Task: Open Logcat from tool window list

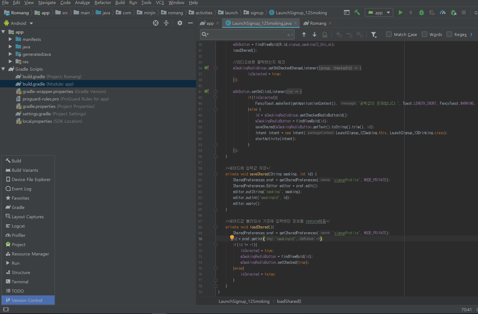Action: click(18, 226)
